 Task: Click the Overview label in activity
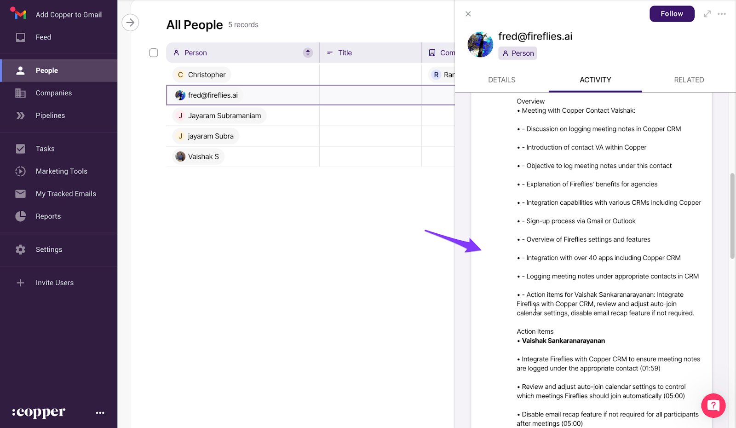pyautogui.click(x=530, y=101)
